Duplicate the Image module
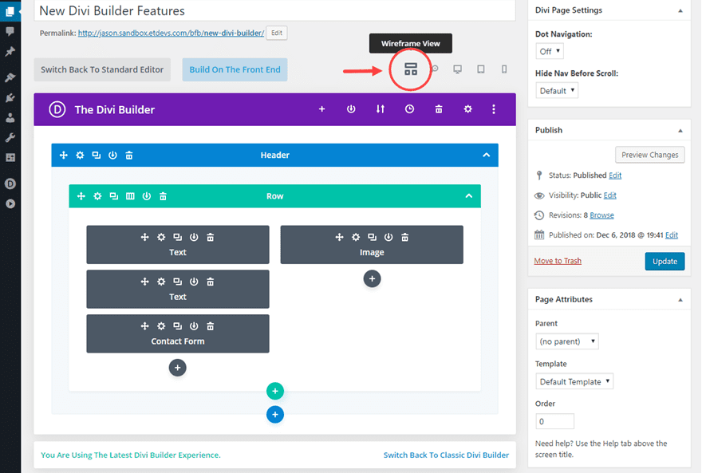Screen dimensions: 702x473 pos(372,237)
